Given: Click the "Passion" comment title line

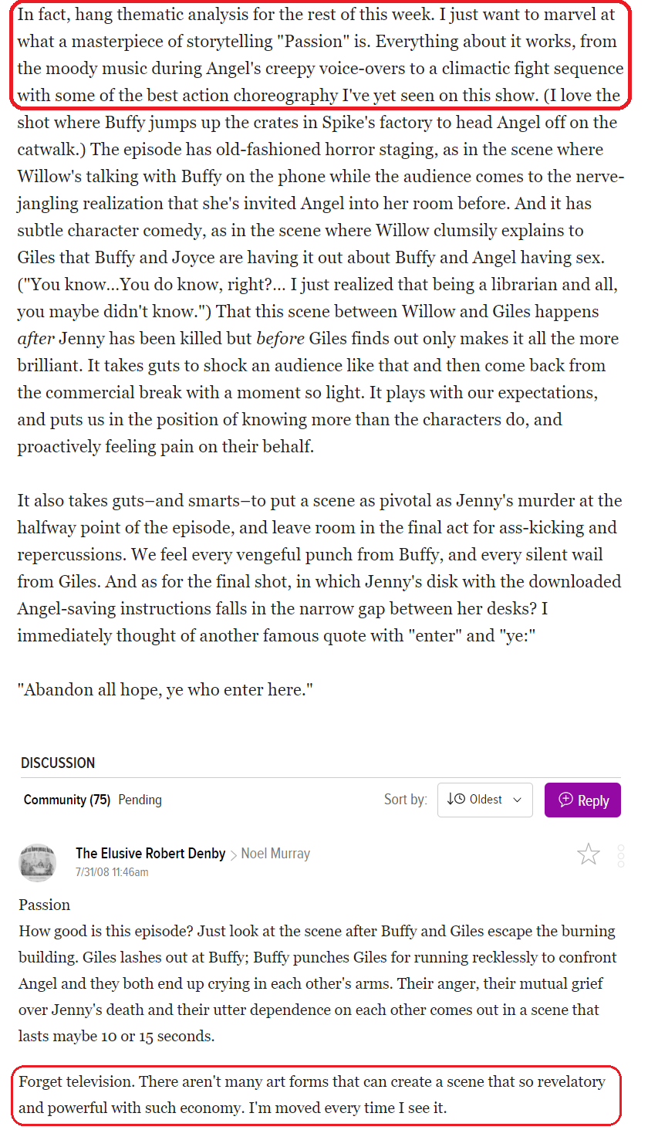Looking at the screenshot, I should coord(45,905).
